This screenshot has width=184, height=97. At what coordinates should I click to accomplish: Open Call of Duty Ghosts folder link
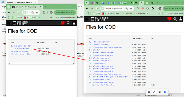click(x=97, y=63)
